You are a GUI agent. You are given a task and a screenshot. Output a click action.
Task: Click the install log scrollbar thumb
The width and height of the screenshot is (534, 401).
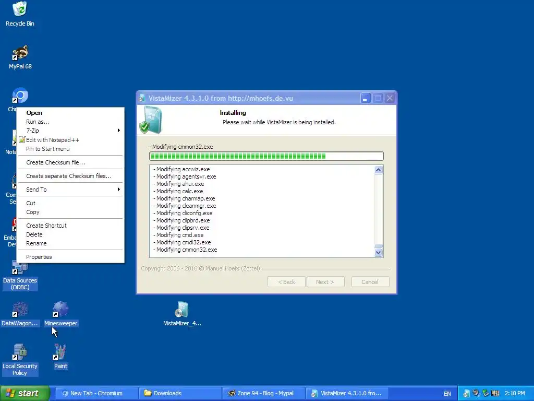pos(379,246)
